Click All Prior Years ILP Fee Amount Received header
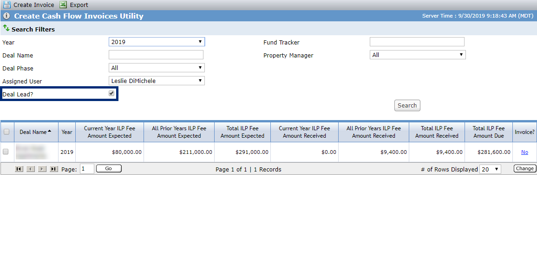Screen dimensions: 537x254 tap(373, 132)
